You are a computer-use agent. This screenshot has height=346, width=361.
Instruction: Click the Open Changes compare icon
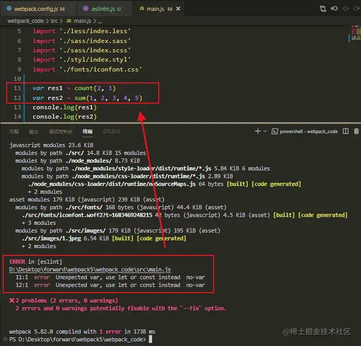coord(323,9)
